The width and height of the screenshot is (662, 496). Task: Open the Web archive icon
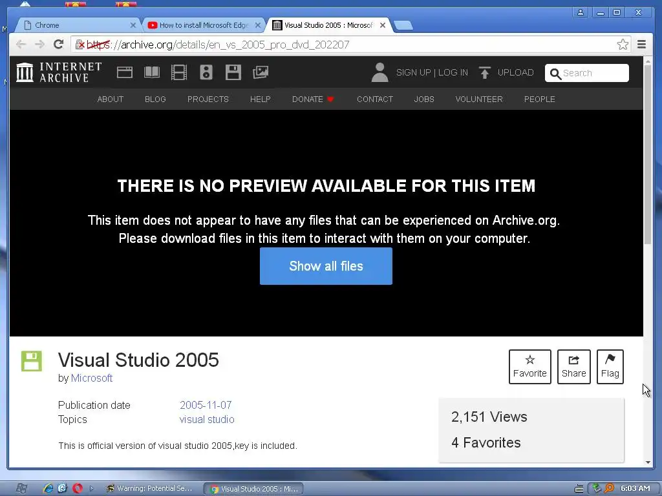coord(125,72)
